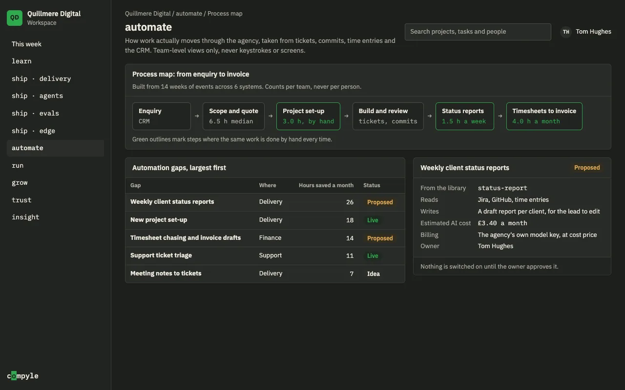This screenshot has width=625, height=390.
Task: Click Process map in breadcrumb
Action: (x=225, y=14)
